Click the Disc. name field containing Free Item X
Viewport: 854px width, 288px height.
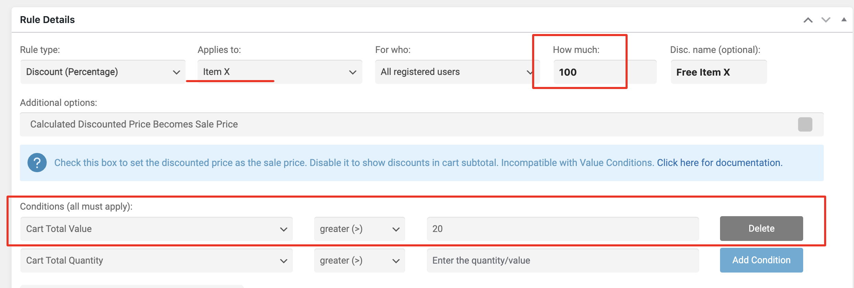click(719, 72)
